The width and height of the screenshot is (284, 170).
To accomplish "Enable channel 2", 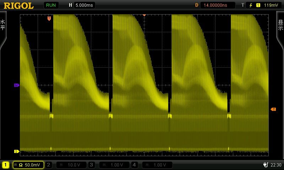I will [x=49, y=165].
